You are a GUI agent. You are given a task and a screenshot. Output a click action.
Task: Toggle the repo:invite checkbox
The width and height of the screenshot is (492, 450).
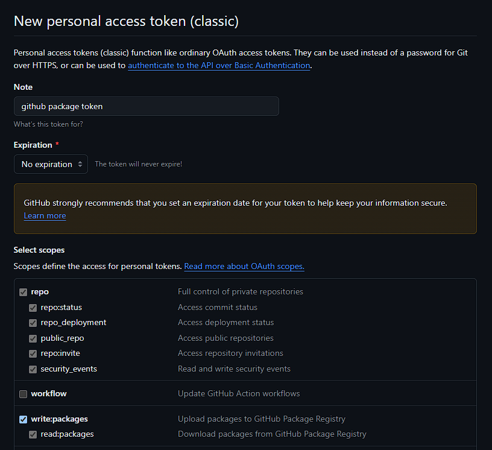[33, 353]
